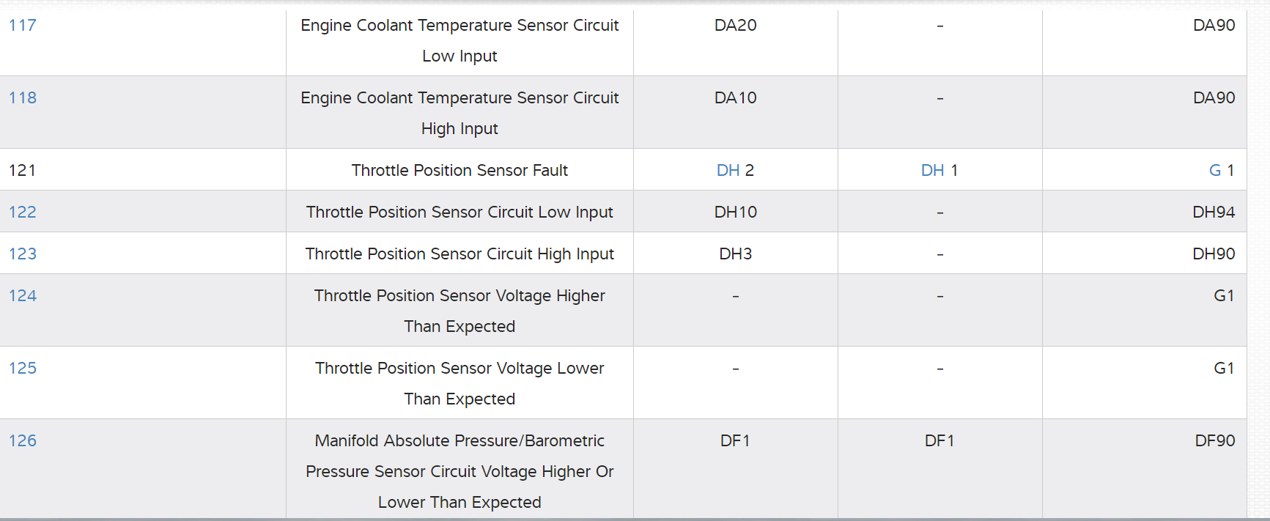Click the DA20 cell

pyautogui.click(x=735, y=26)
